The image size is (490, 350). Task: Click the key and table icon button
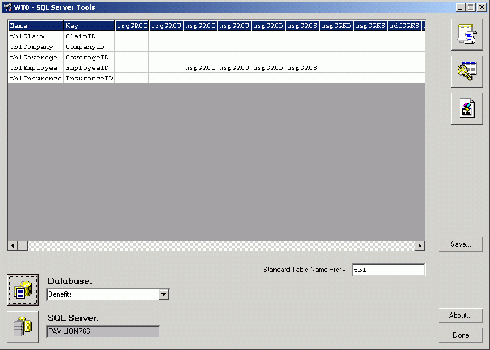coord(466,71)
